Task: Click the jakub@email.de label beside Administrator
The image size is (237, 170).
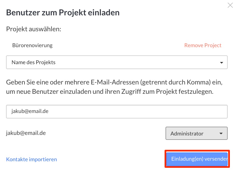Action: coord(26,133)
